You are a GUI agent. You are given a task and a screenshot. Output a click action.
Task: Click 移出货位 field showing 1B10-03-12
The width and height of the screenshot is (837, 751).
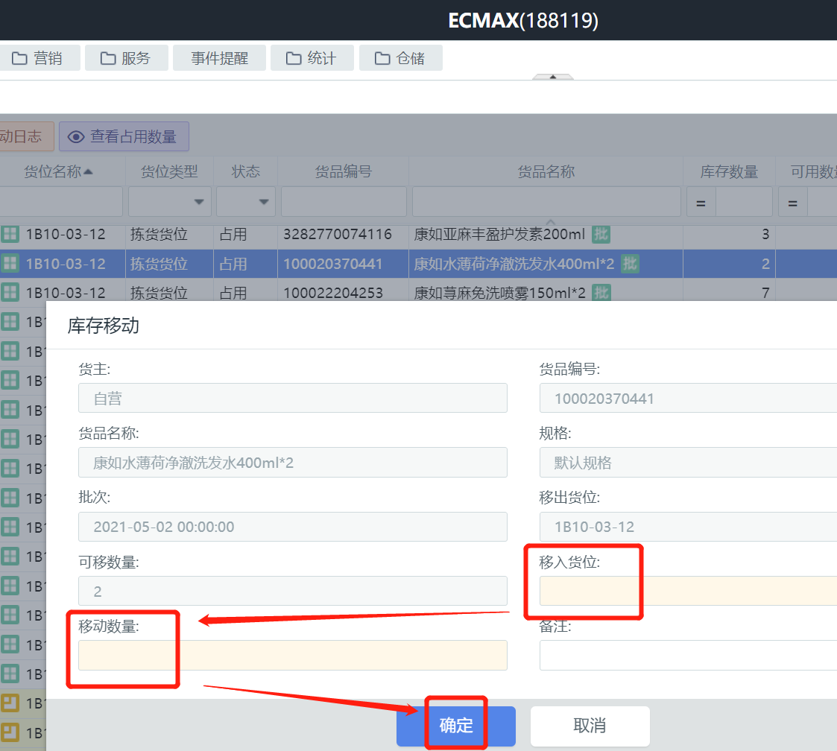click(688, 527)
